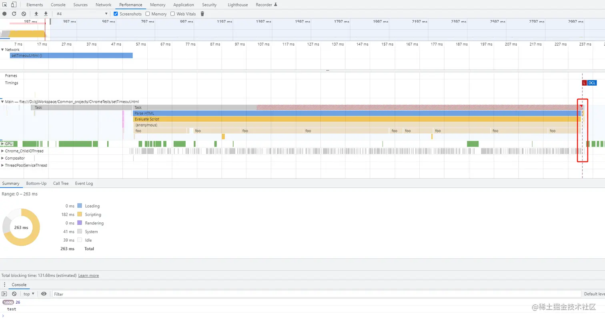Image resolution: width=605 pixels, height=320 pixels.
Task: Click the 263 ms donut chart
Action: (x=21, y=227)
